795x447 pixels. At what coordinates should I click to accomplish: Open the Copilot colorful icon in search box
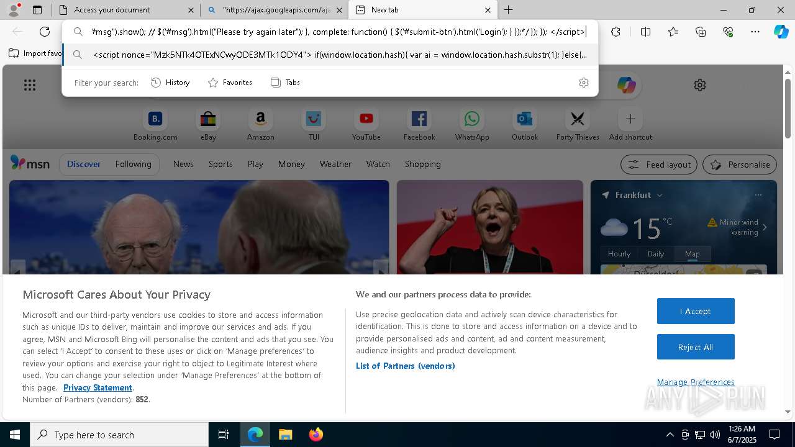626,85
